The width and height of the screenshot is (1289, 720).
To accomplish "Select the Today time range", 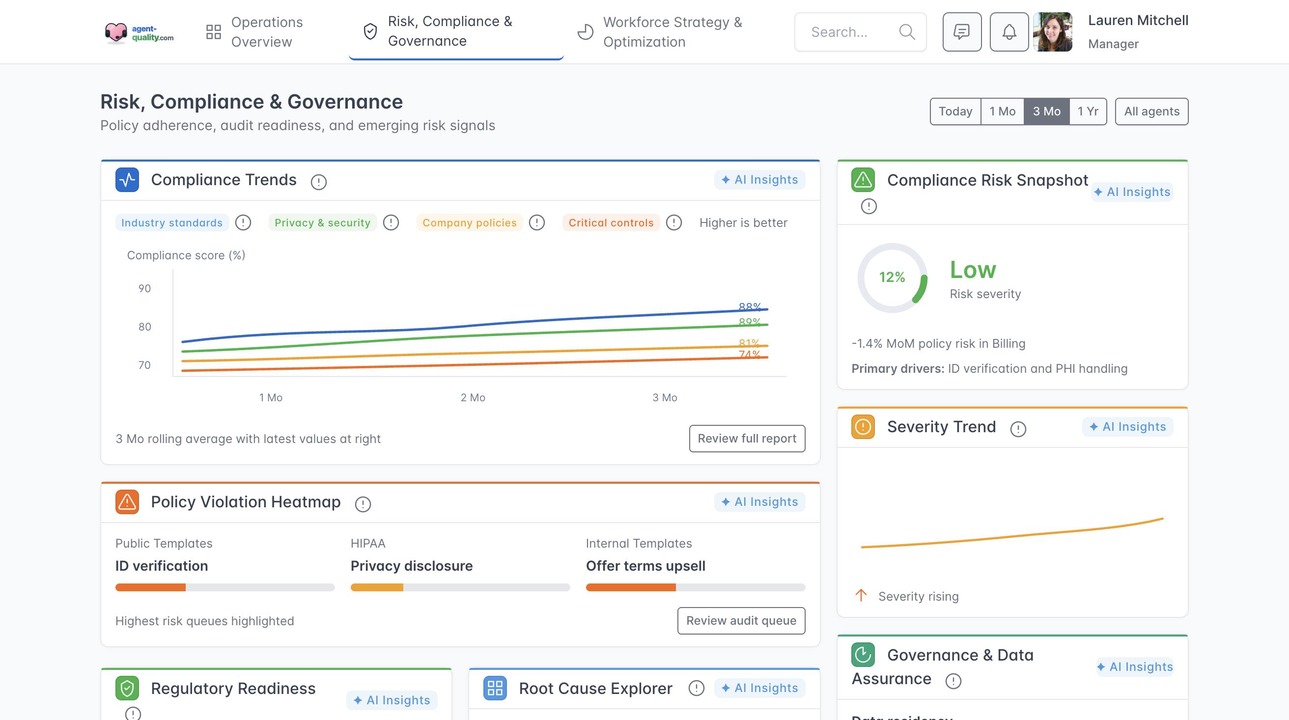I will 955,111.
